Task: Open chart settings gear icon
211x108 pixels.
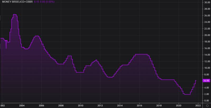Action: [x=207, y=105]
